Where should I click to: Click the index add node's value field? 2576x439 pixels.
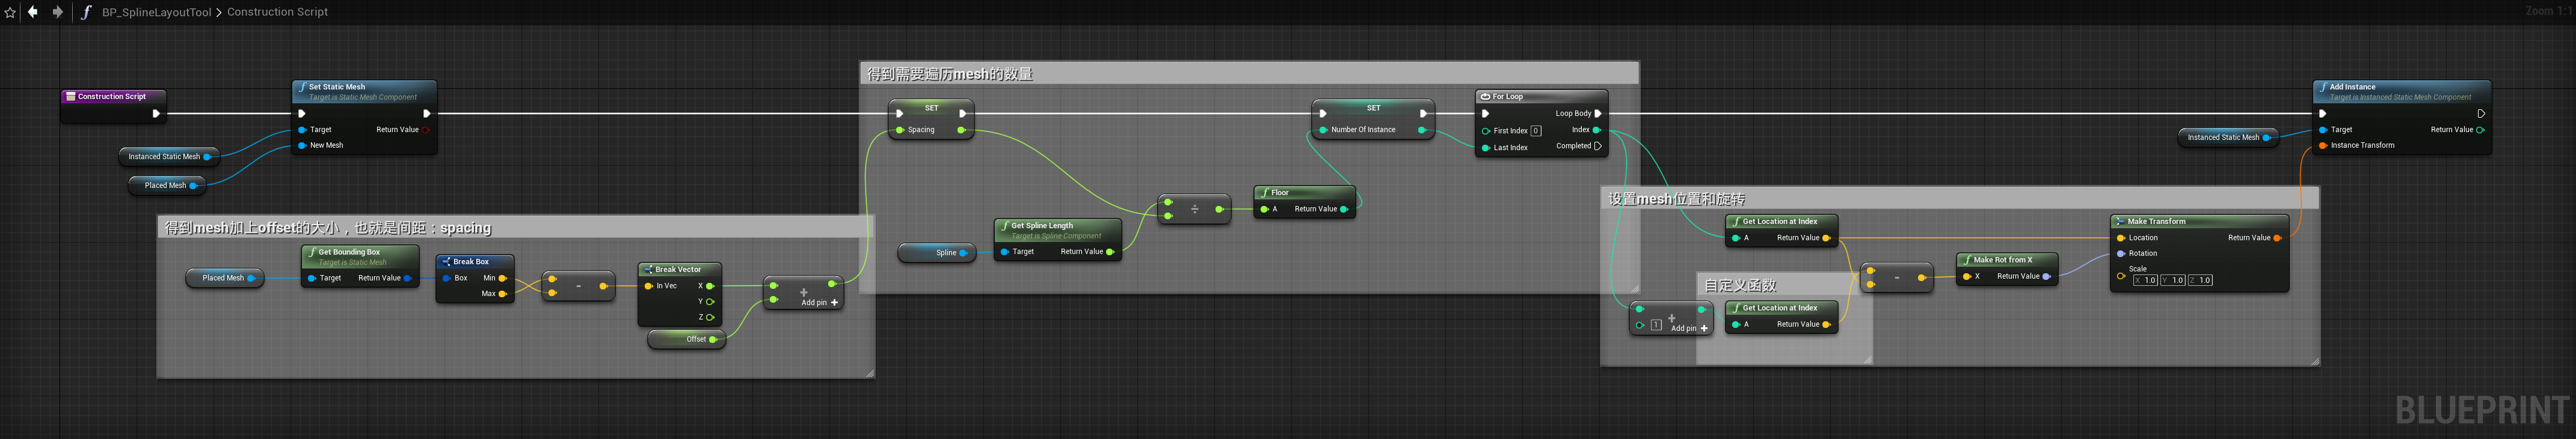[x=1656, y=325]
